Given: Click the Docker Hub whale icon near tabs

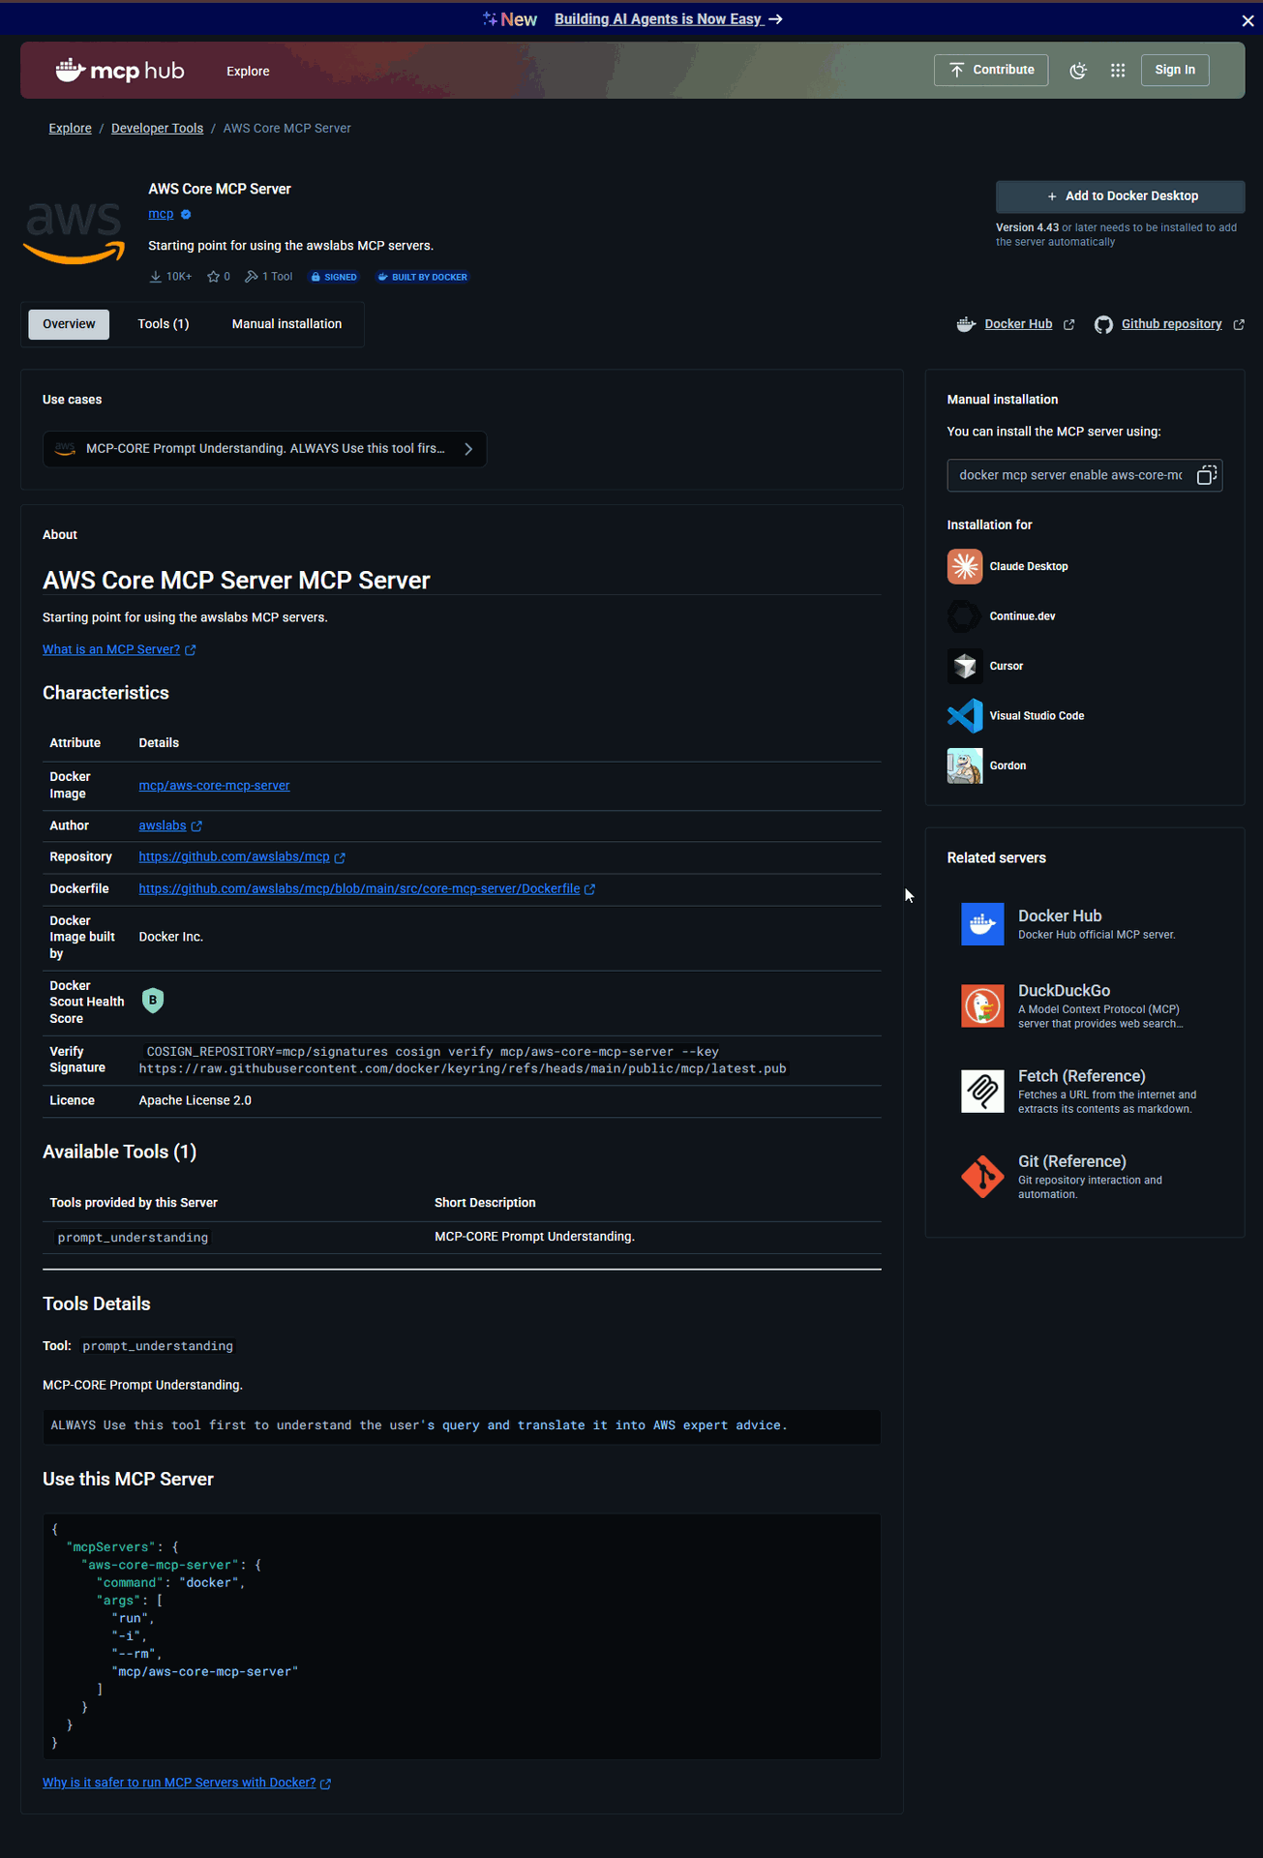Looking at the screenshot, I should (x=965, y=324).
